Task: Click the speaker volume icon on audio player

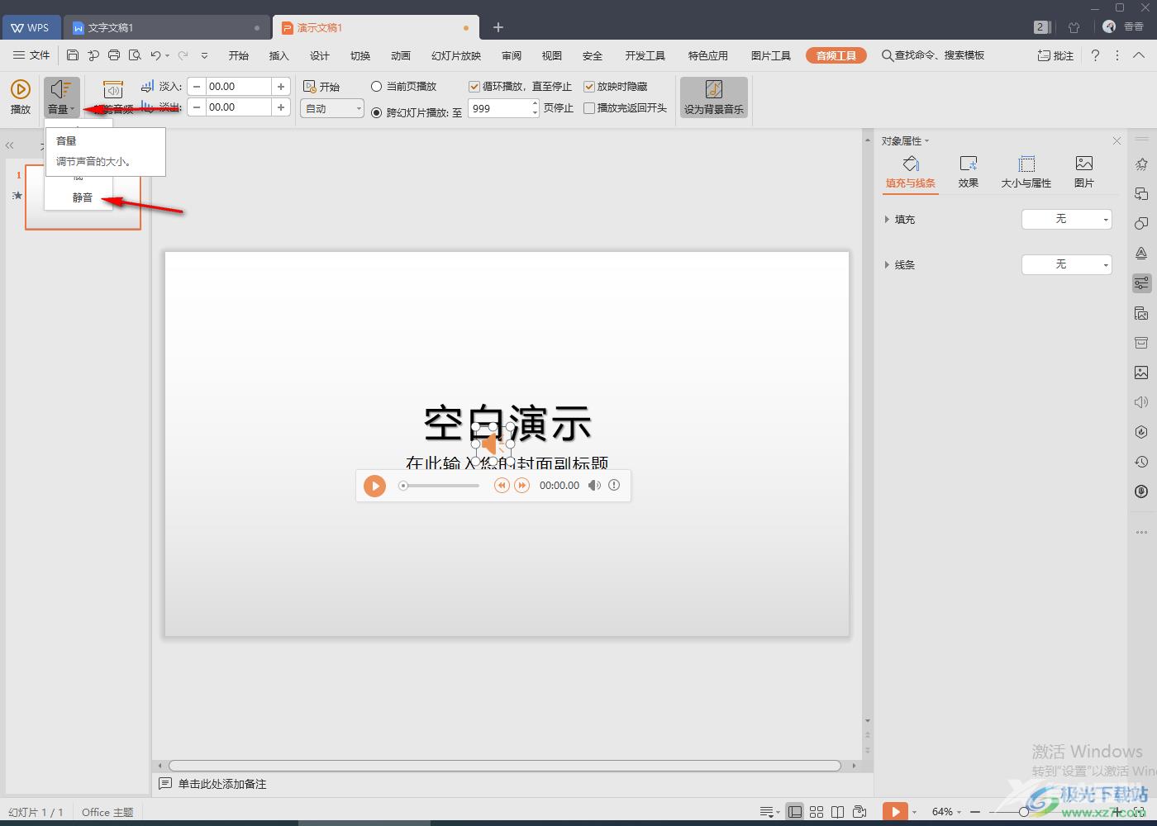Action: pos(594,486)
